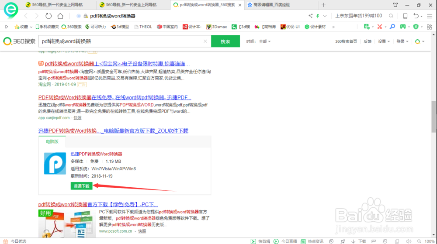The height and width of the screenshot is (244, 437).
Task: Click the lightning speed-mode icon
Action: pyautogui.click(x=318, y=16)
